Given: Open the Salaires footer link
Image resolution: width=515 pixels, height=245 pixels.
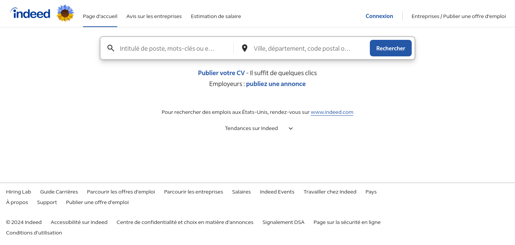Looking at the screenshot, I should [241, 192].
